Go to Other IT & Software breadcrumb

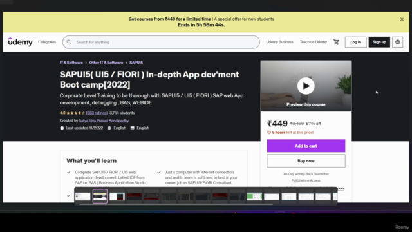[106, 63]
